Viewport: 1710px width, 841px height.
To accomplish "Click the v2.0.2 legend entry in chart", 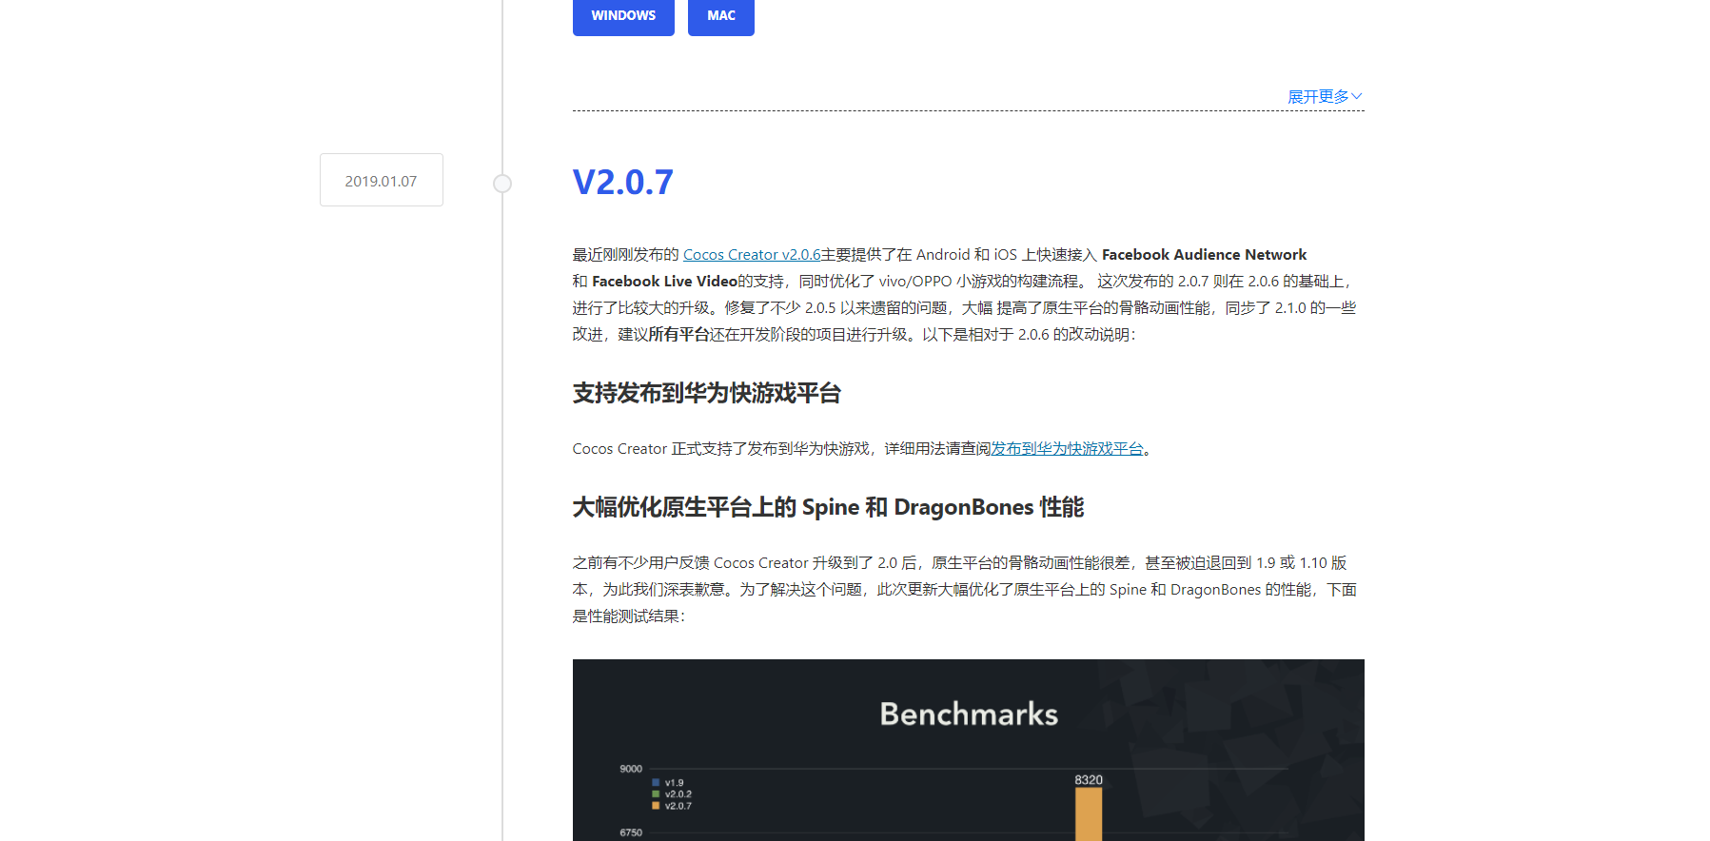I will point(672,794).
